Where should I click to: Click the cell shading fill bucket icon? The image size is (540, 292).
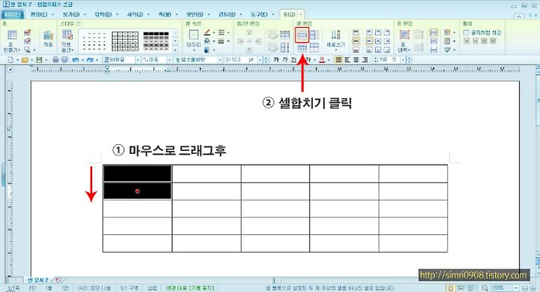(x=207, y=41)
